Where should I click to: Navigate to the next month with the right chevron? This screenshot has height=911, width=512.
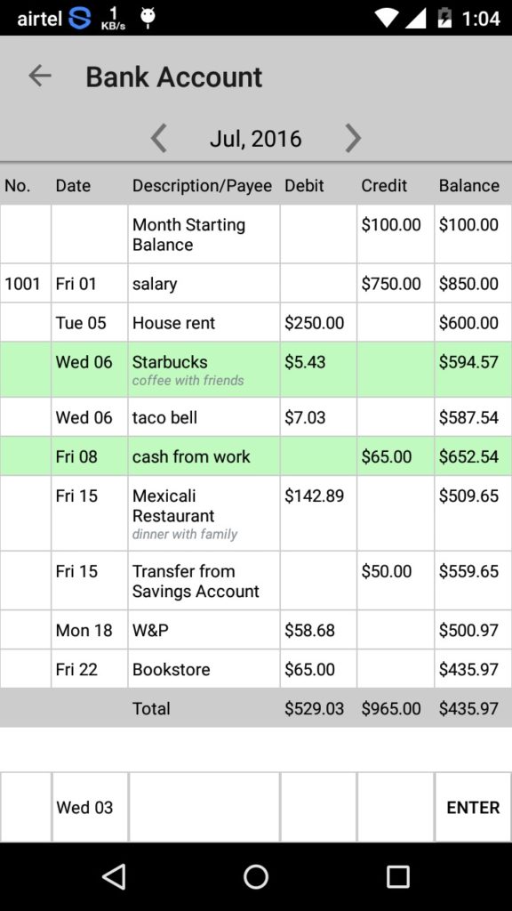(353, 138)
